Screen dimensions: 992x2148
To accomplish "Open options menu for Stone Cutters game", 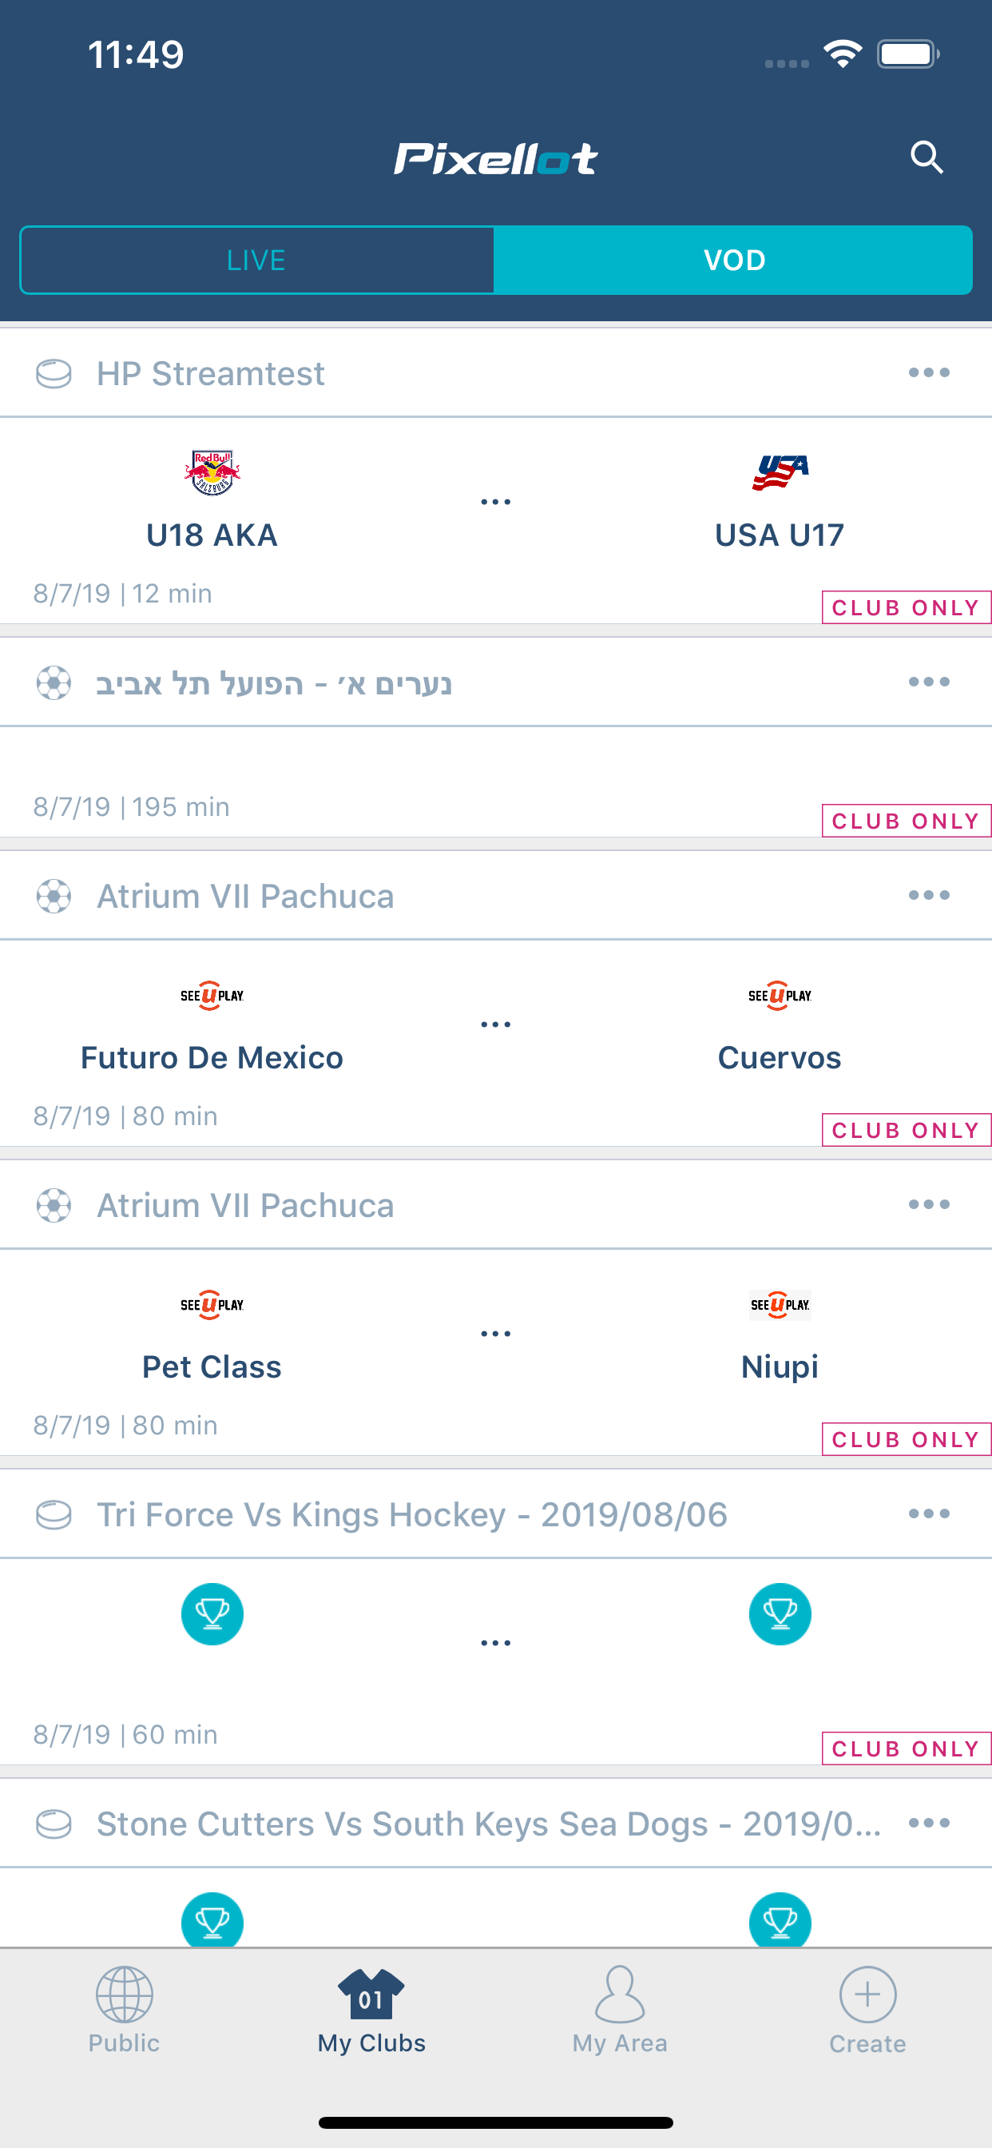I will (x=929, y=1823).
